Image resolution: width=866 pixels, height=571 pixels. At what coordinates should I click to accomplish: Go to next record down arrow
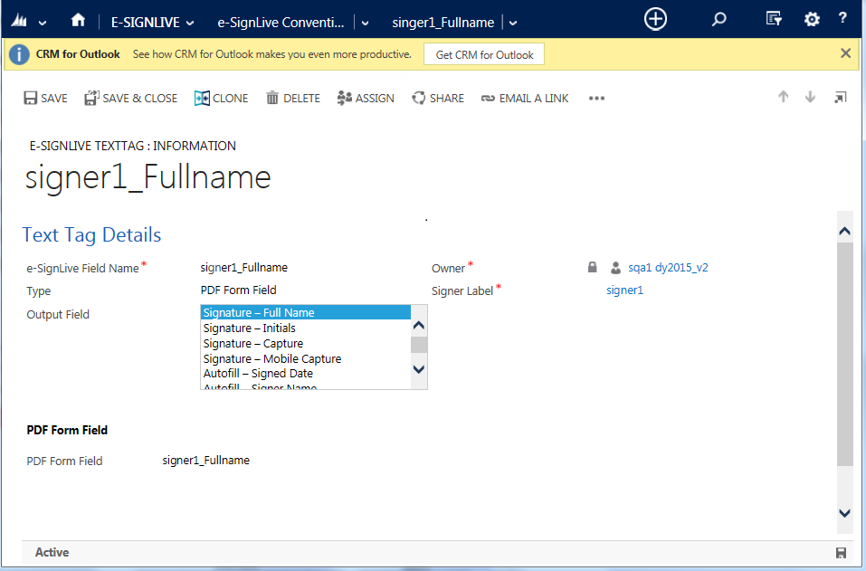pos(810,97)
